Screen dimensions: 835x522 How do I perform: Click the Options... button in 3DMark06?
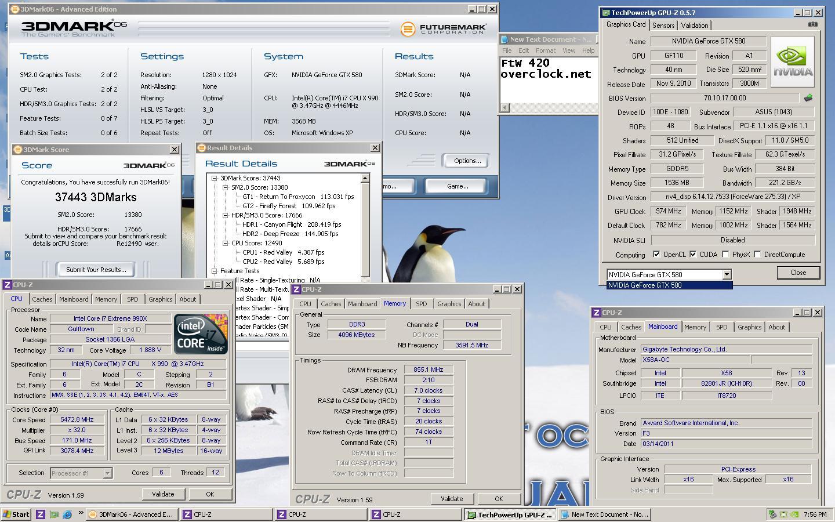pos(467,161)
